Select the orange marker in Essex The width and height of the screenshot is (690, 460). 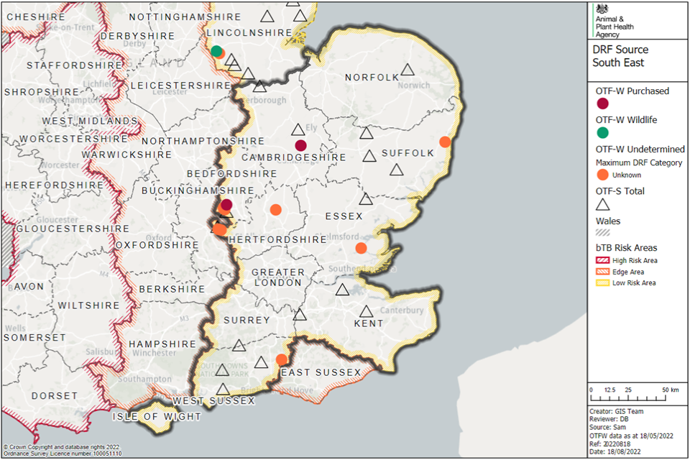click(x=361, y=248)
